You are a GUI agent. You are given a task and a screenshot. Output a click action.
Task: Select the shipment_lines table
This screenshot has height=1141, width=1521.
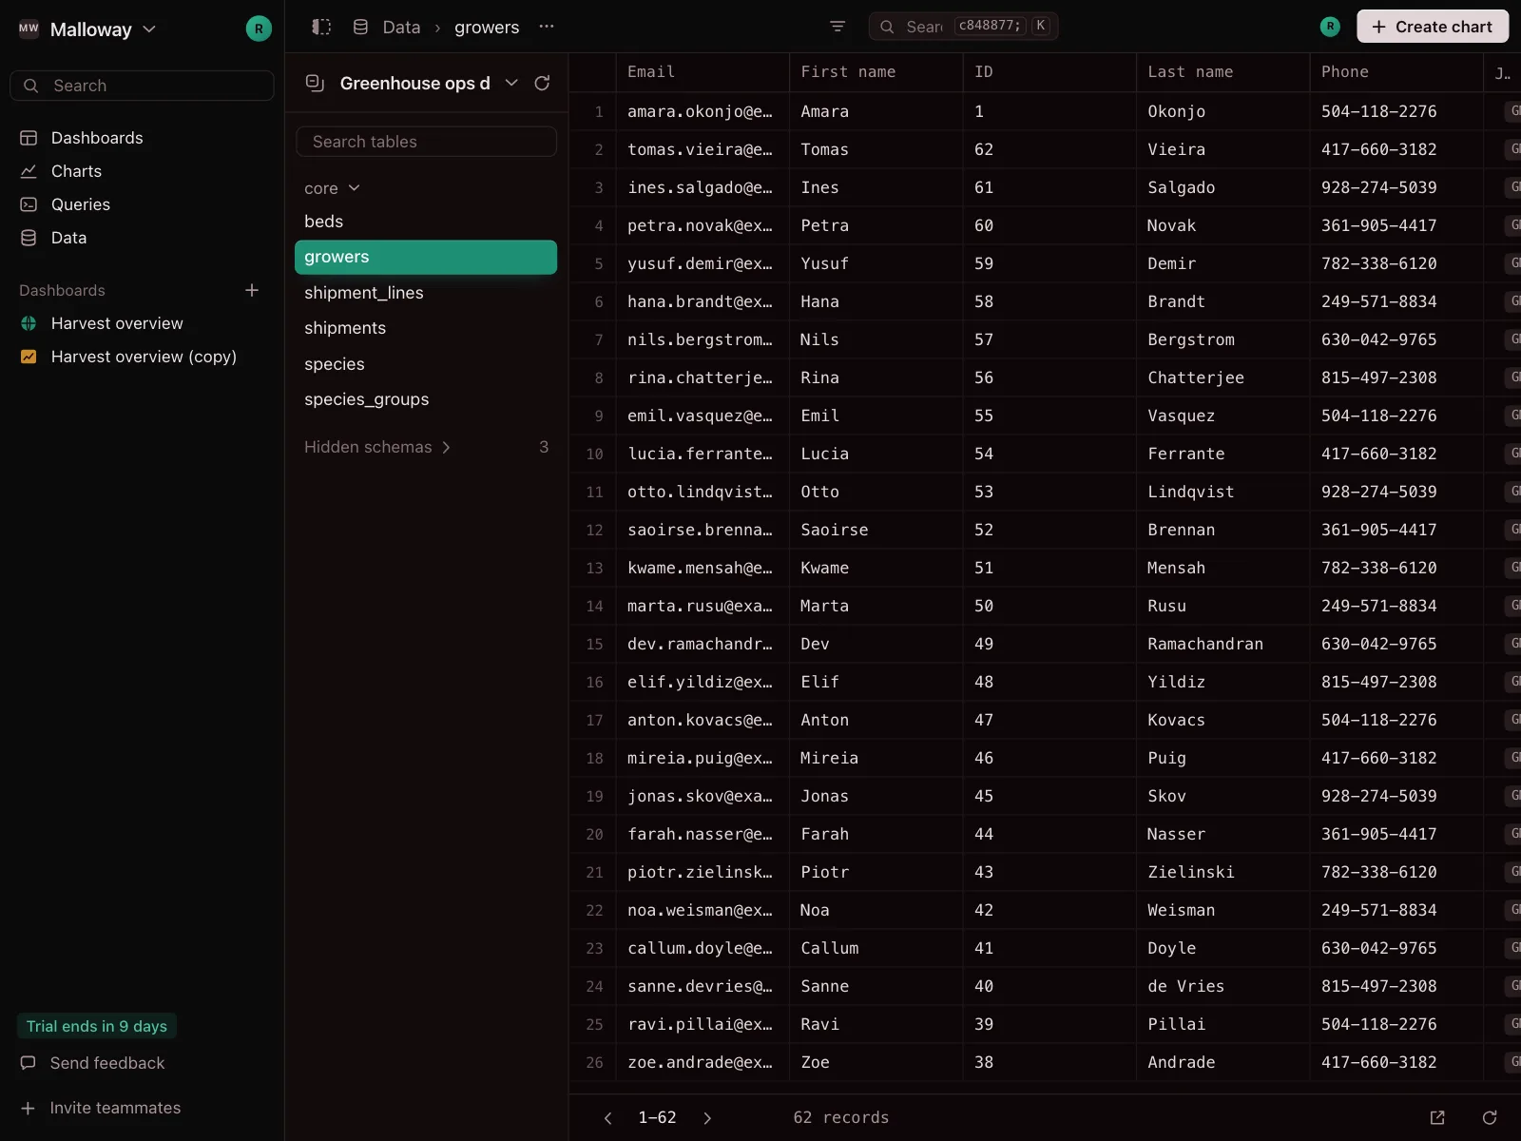pyautogui.click(x=426, y=293)
